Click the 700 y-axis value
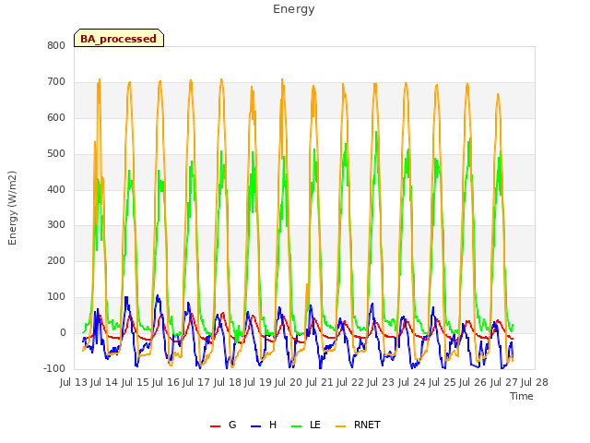The width and height of the screenshot is (590, 443). (56, 82)
